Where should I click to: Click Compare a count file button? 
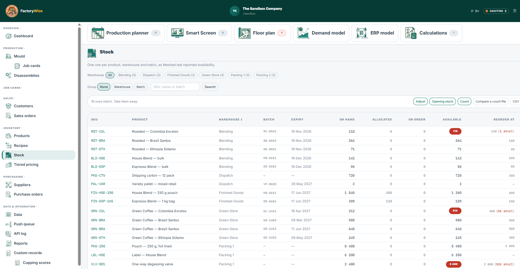click(x=491, y=102)
